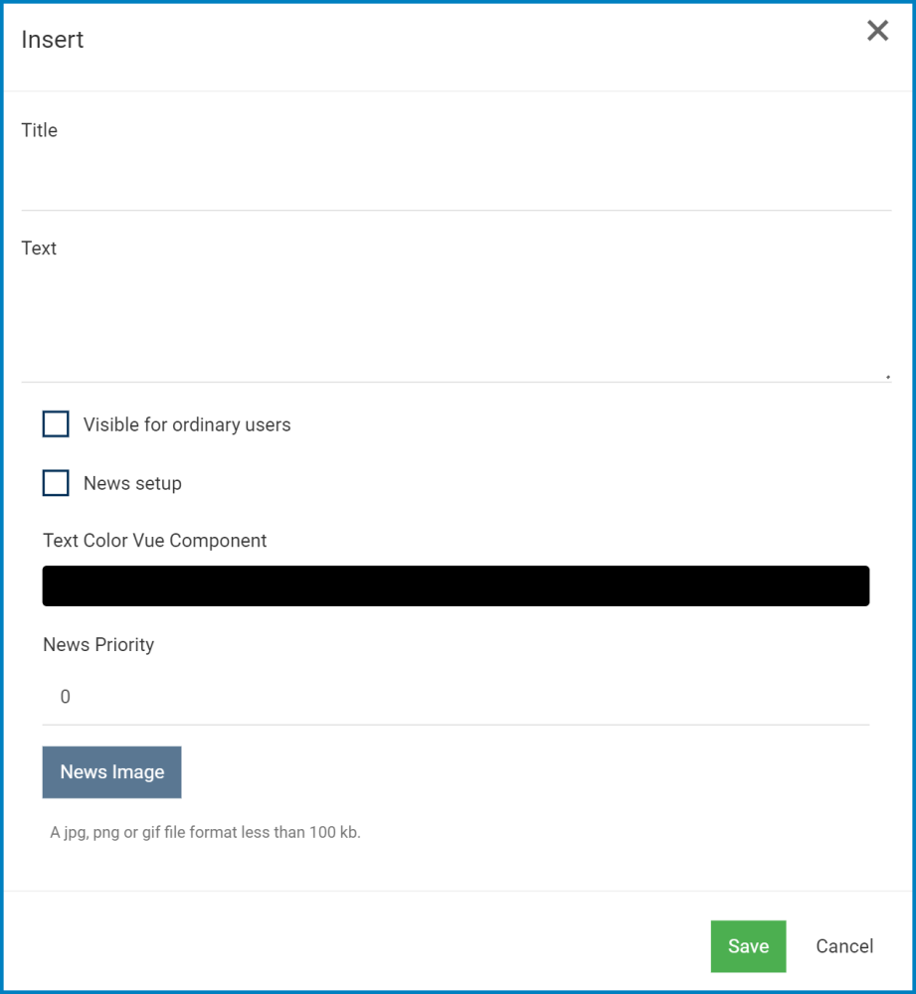Click the 'News setup' label text
The image size is (916, 994).
coord(132,484)
